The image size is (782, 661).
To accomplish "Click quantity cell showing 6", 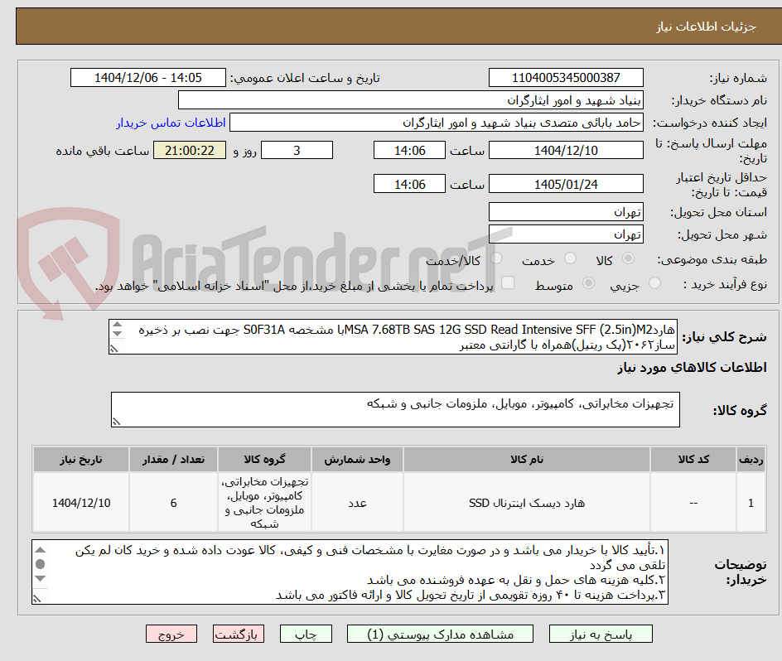I will (x=174, y=503).
